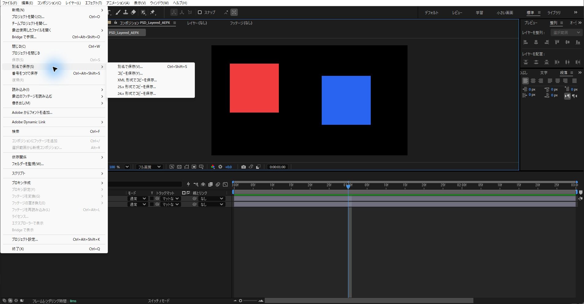The image size is (584, 304).
Task: Toggle the frame blending icon in timeline
Action: (210, 184)
